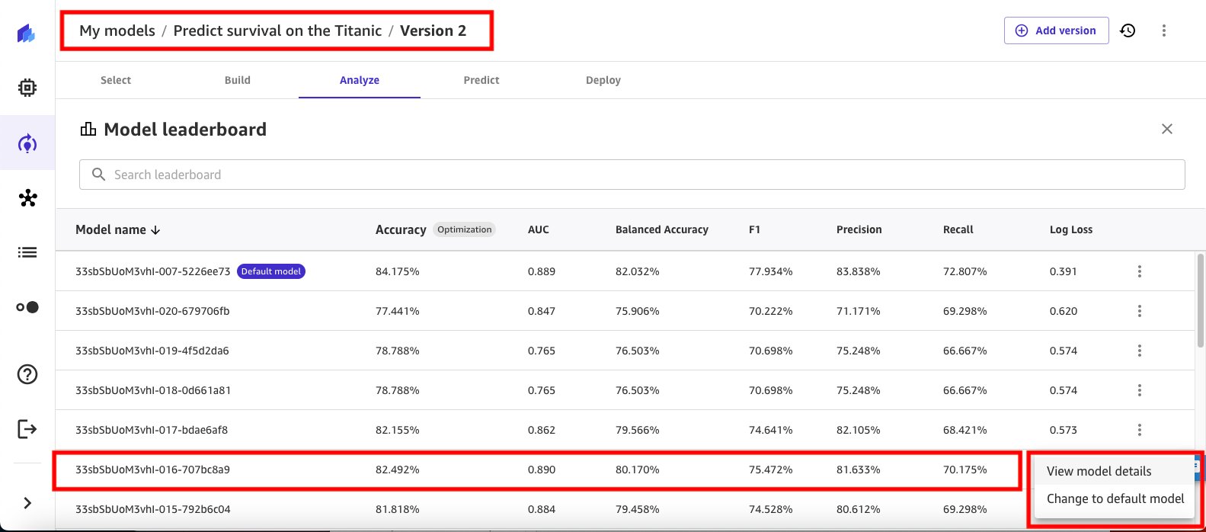
Task: Click the 84.175% accuracy value
Action: click(398, 271)
